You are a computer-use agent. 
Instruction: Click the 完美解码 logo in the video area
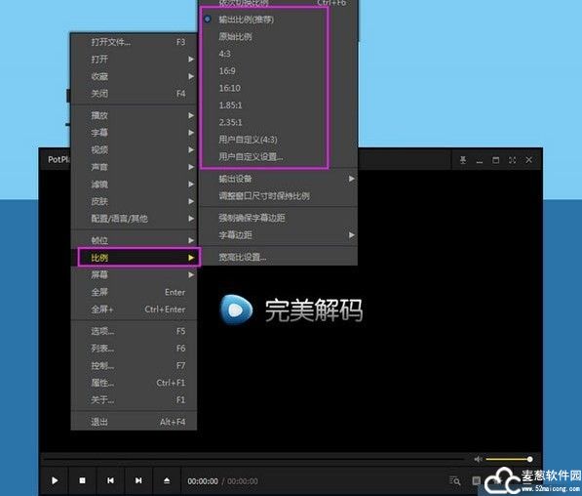click(x=291, y=310)
